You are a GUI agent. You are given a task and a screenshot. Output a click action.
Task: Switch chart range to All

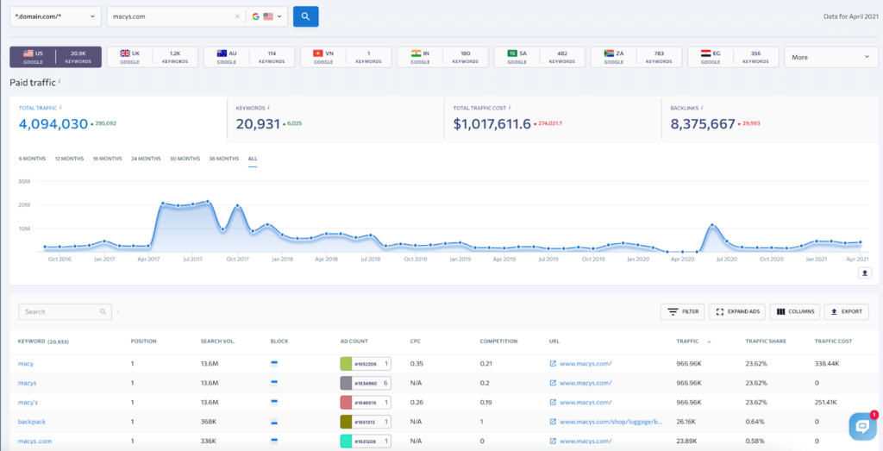pos(253,159)
